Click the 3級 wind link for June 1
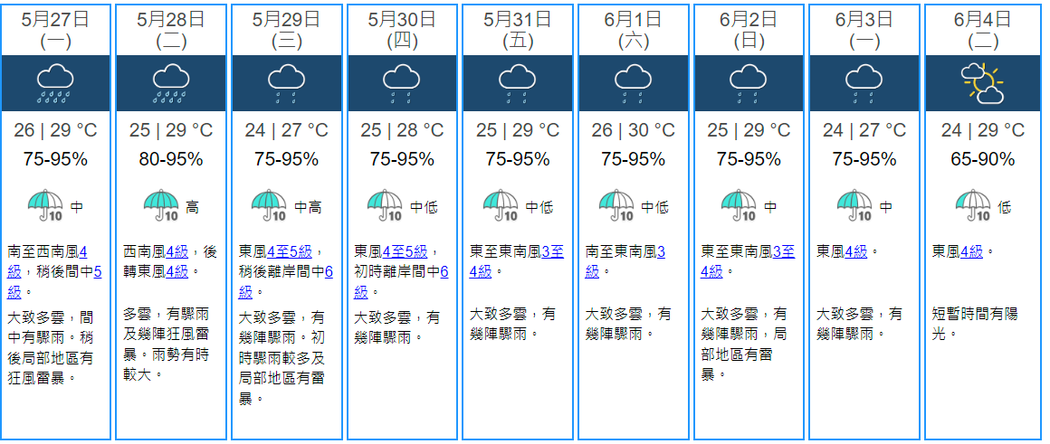This screenshot has height=444, width=1050. coord(660,251)
